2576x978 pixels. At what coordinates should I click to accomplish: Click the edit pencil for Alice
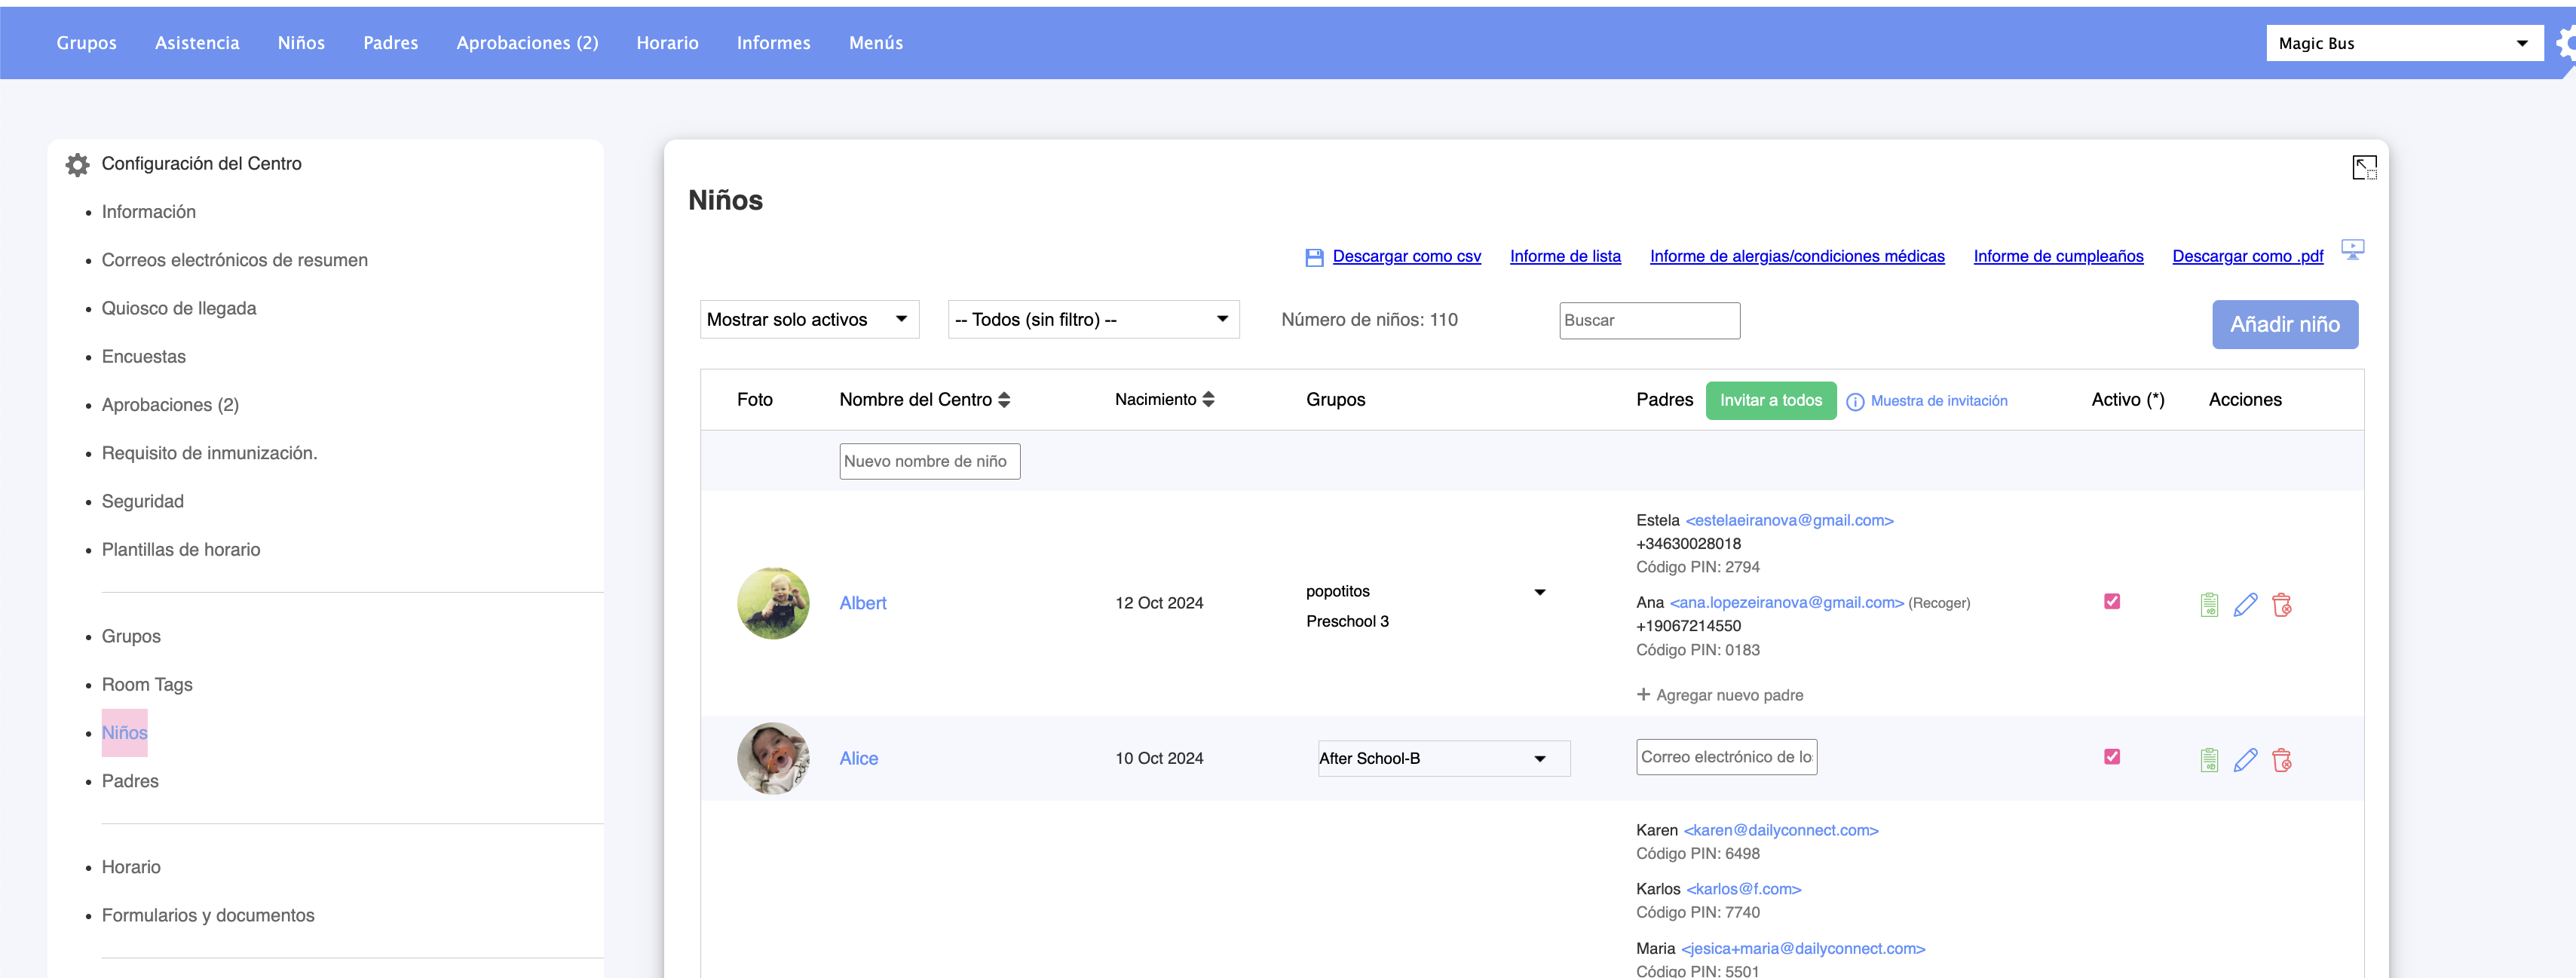click(2245, 760)
